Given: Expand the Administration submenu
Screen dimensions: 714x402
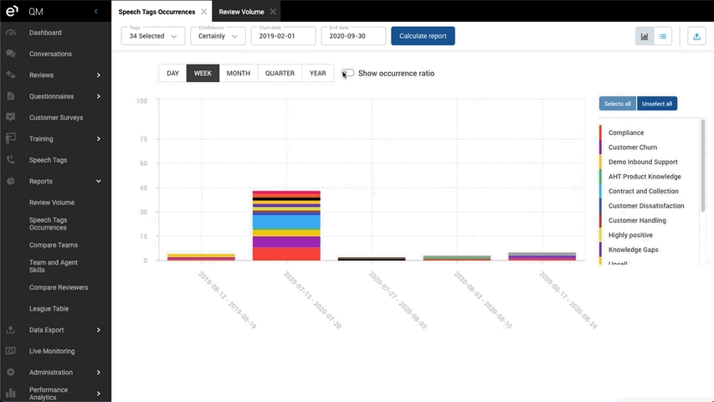Looking at the screenshot, I should click(x=99, y=373).
